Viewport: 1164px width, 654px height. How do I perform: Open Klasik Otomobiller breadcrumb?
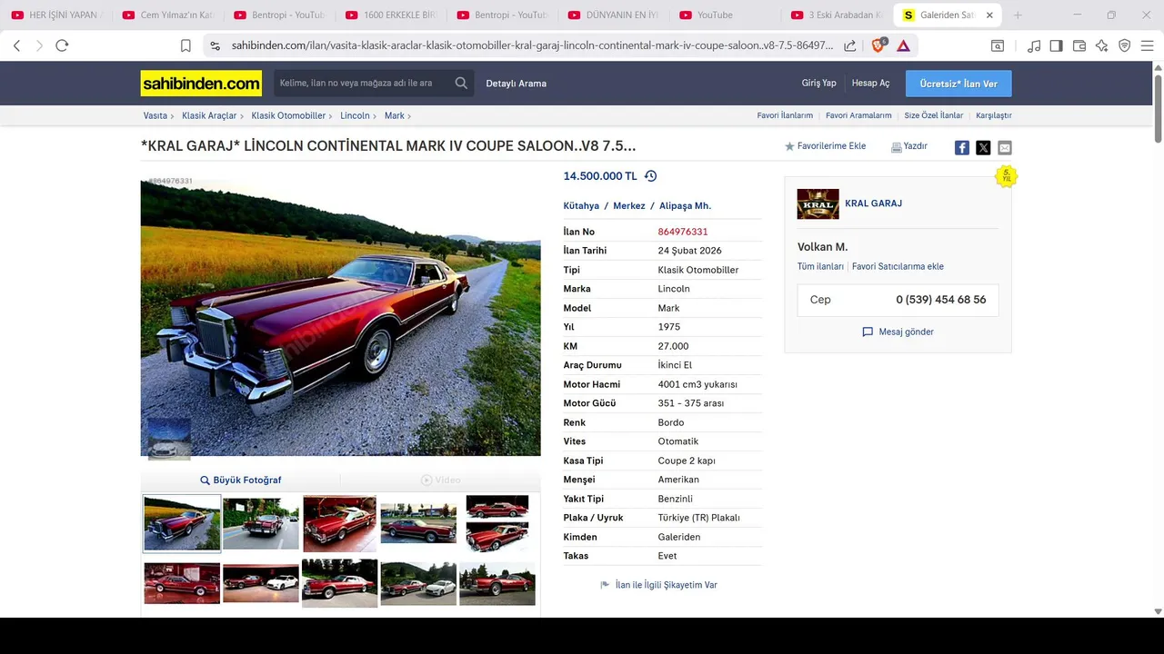tap(288, 116)
